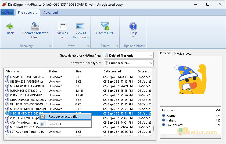Click the question icon beside DLLHOST.EXE file
This screenshot has width=226, height=144.
click(x=7, y=104)
